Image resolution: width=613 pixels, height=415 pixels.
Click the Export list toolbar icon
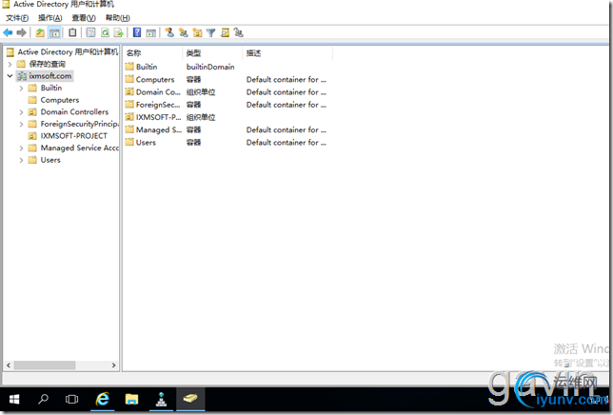point(118,32)
